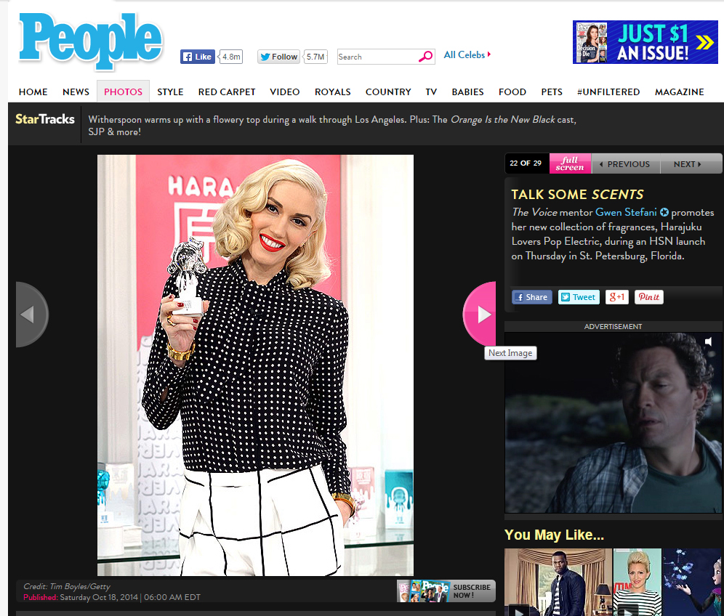
Task: Open the NEWS section
Action: point(76,92)
